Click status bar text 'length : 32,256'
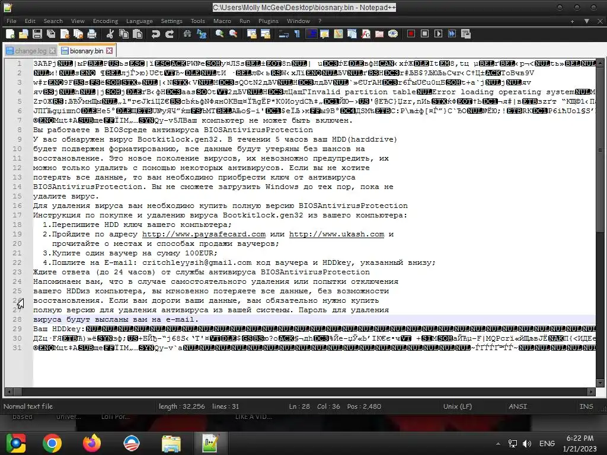 [181, 406]
